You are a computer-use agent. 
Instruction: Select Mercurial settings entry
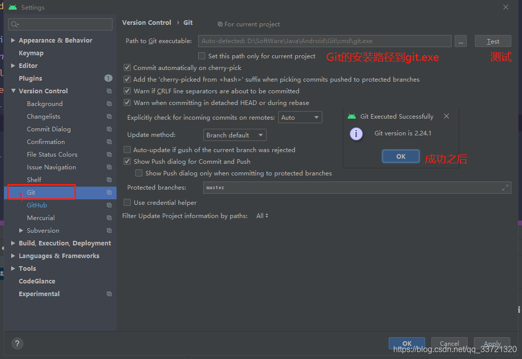(41, 218)
